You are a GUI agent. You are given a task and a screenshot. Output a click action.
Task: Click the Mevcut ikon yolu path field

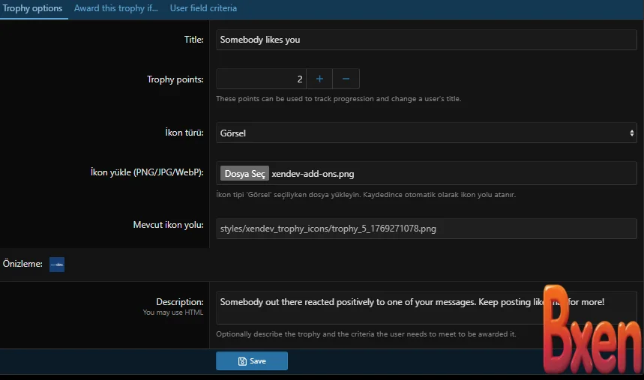click(426, 229)
